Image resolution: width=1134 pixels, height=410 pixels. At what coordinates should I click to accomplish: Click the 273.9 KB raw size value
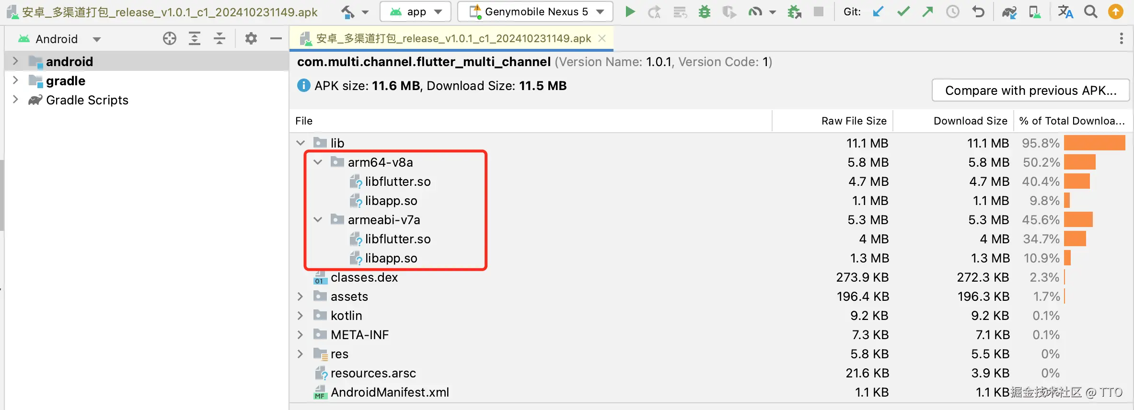pos(862,277)
